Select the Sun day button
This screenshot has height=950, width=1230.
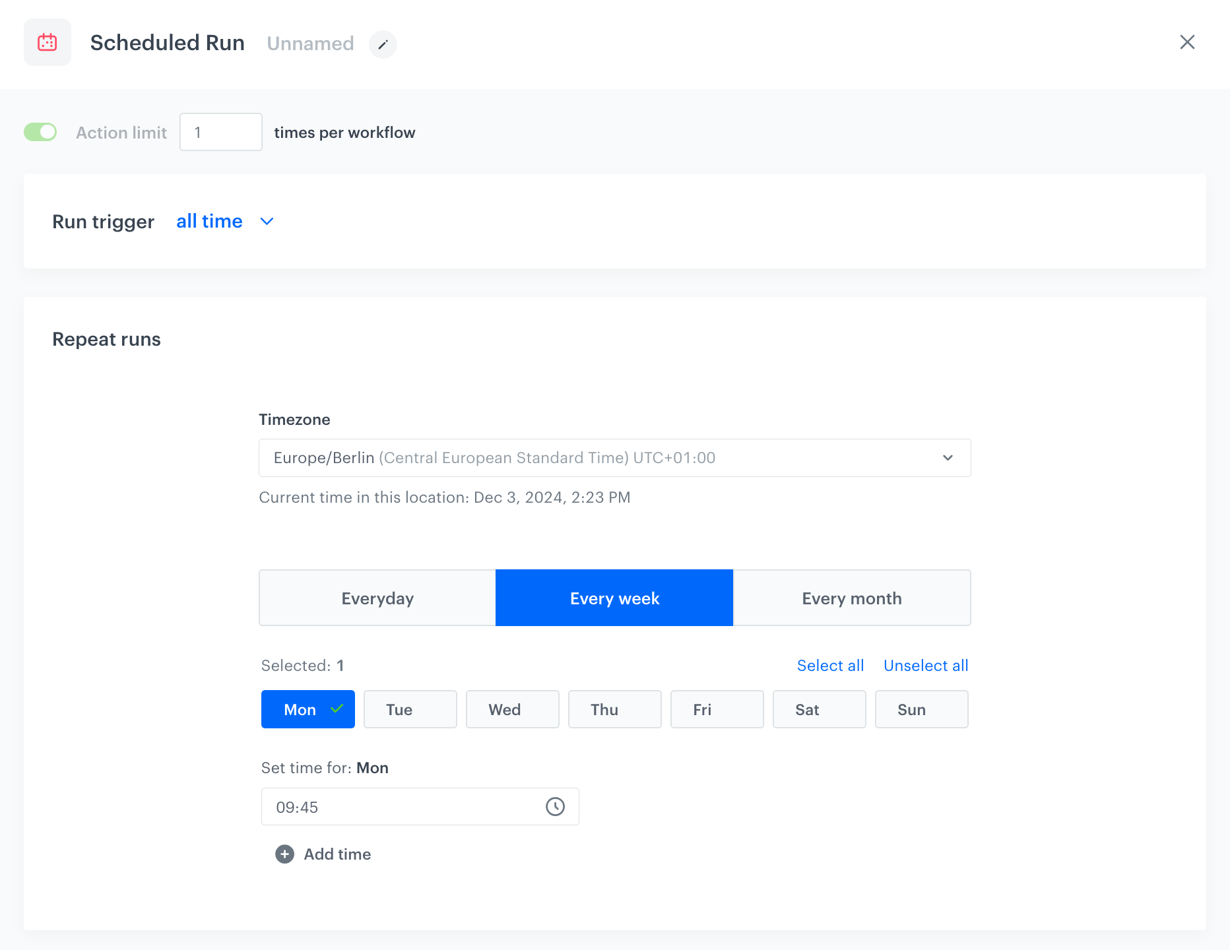(x=921, y=709)
